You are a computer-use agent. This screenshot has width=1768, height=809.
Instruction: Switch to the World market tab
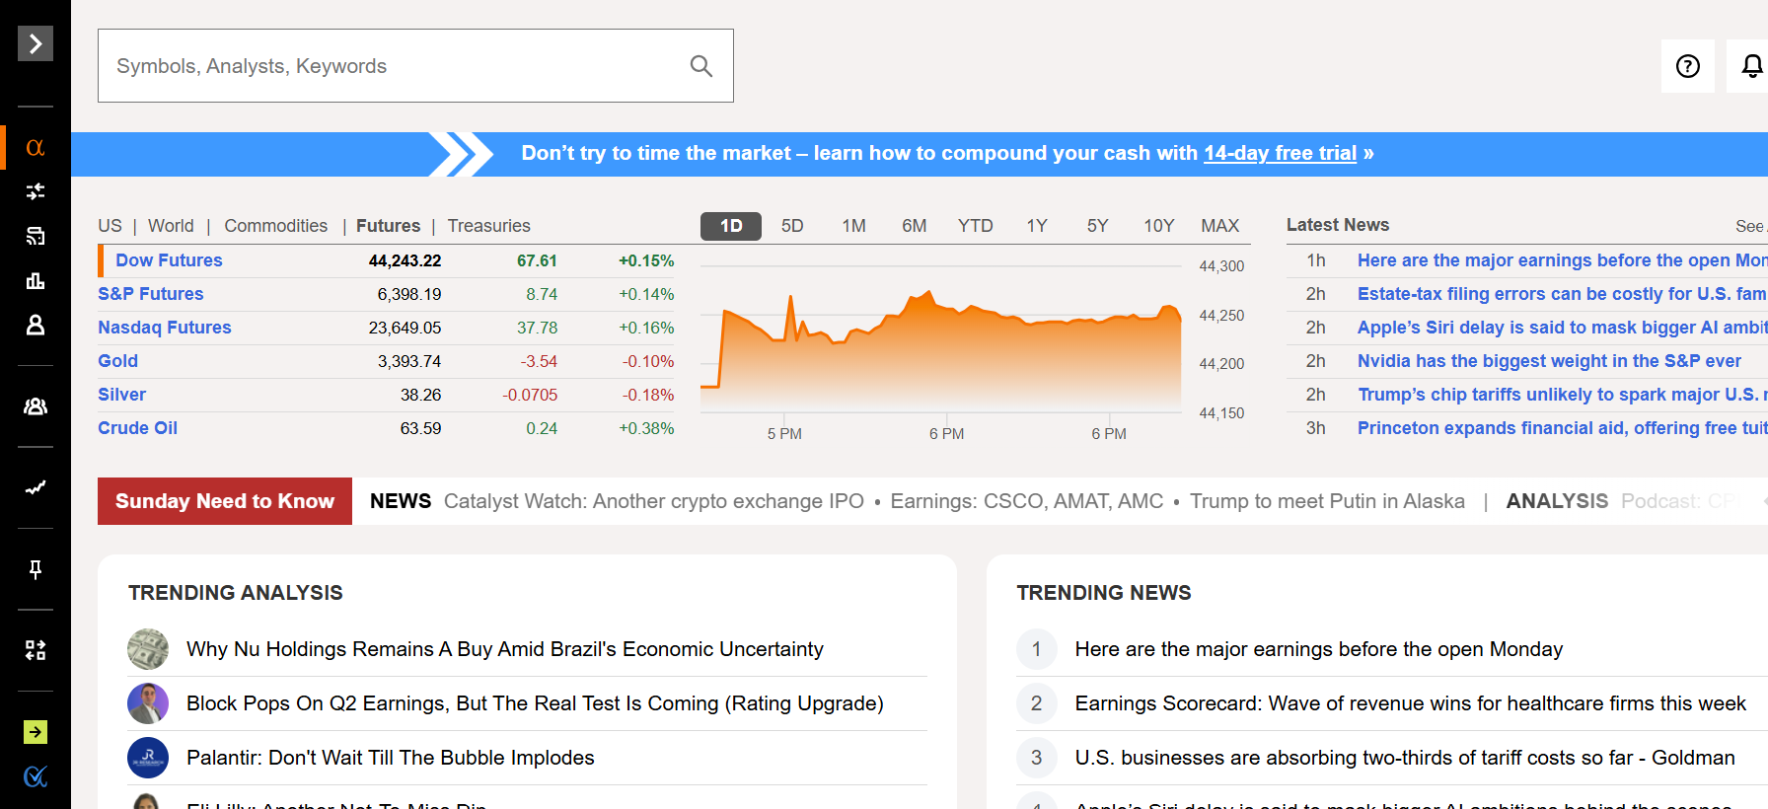click(x=171, y=226)
